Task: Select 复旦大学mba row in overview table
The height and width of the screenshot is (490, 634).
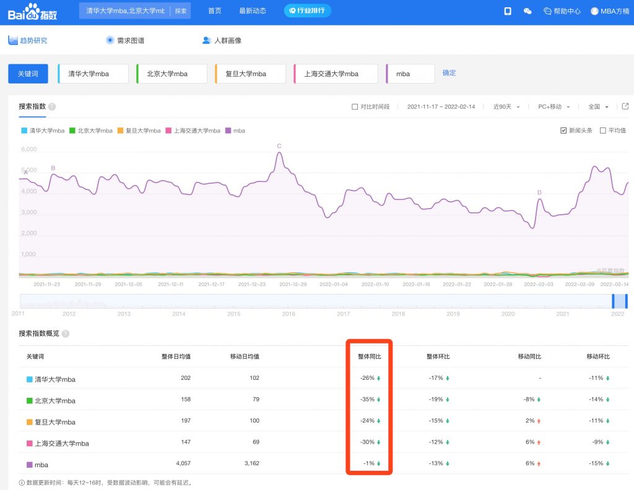Action: (x=323, y=421)
